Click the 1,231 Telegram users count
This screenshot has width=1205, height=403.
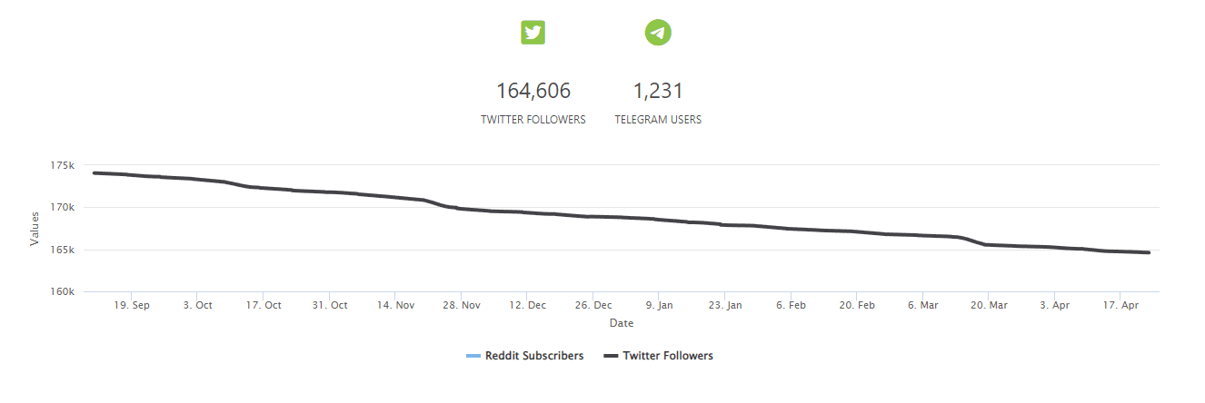(658, 91)
